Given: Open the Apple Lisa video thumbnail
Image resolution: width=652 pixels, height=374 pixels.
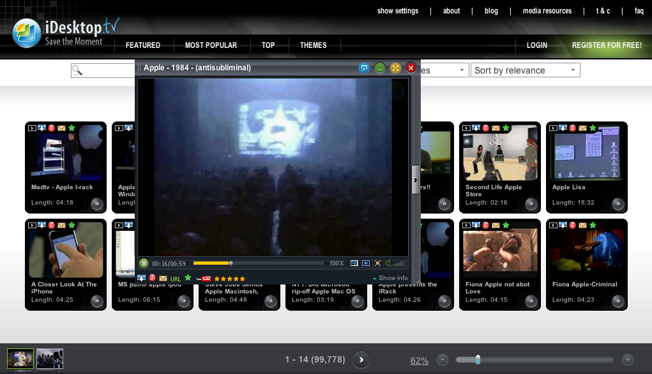Looking at the screenshot, I should tap(587, 153).
